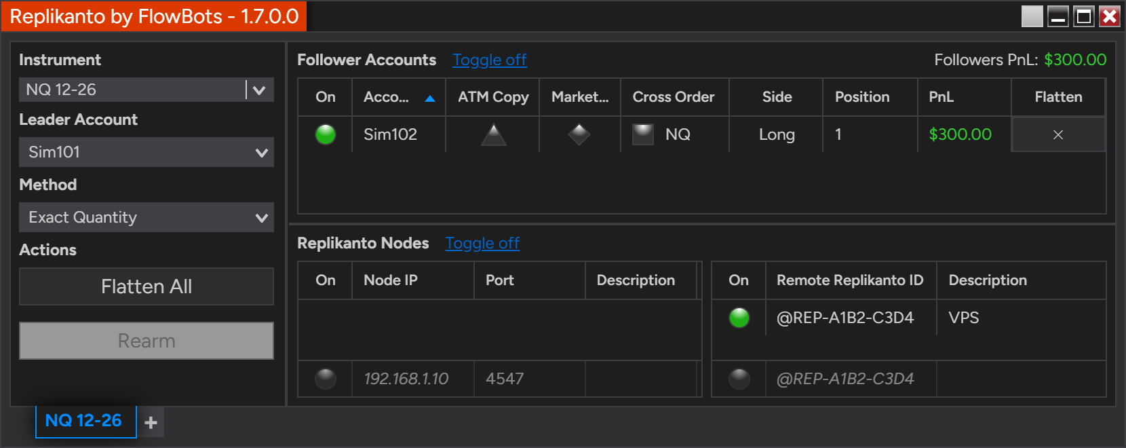This screenshot has height=448, width=1126.
Task: Select the VPS description cell
Action: click(x=1021, y=318)
